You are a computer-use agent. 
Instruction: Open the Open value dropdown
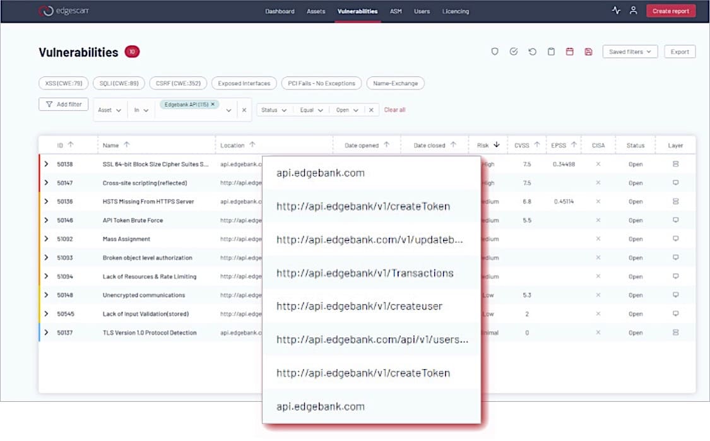347,110
